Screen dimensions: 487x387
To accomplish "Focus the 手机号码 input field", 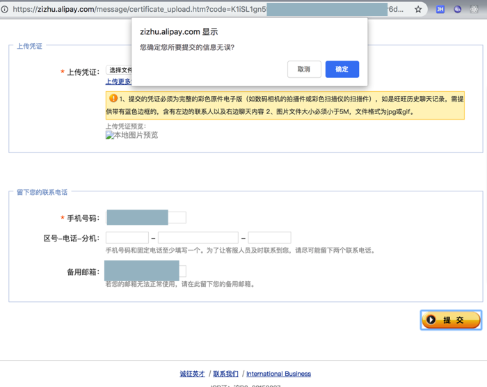I will pyautogui.click(x=146, y=217).
